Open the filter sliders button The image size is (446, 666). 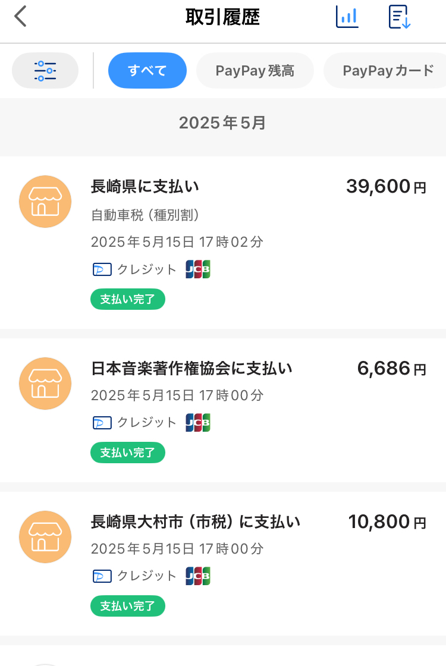coord(45,71)
